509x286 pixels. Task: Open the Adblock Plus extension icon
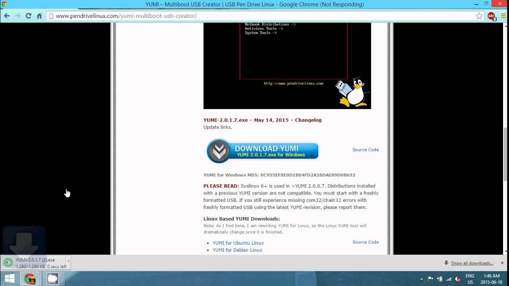(492, 16)
